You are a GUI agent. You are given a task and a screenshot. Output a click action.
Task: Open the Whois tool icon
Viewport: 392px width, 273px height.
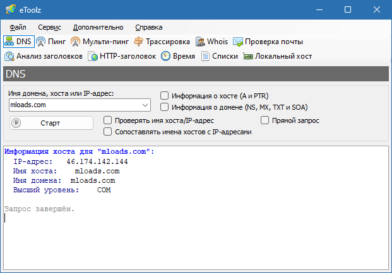(x=200, y=42)
